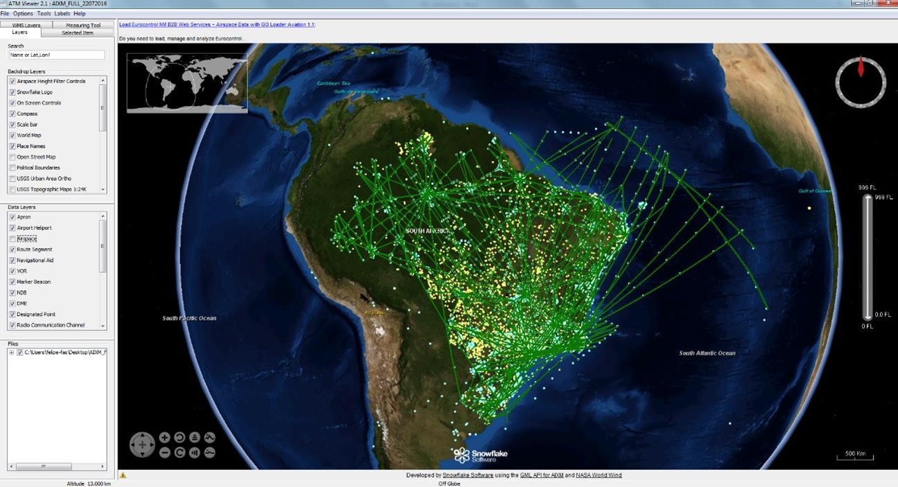Toggle the DME data layer
The height and width of the screenshot is (487, 898).
point(12,303)
